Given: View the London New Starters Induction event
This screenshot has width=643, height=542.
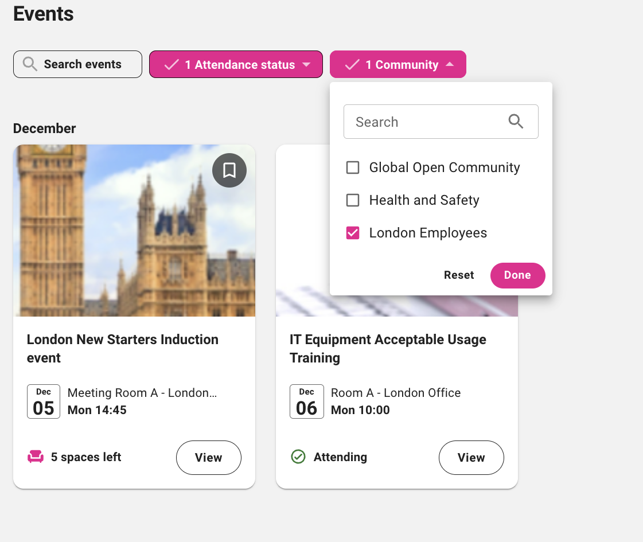Looking at the screenshot, I should [x=208, y=458].
